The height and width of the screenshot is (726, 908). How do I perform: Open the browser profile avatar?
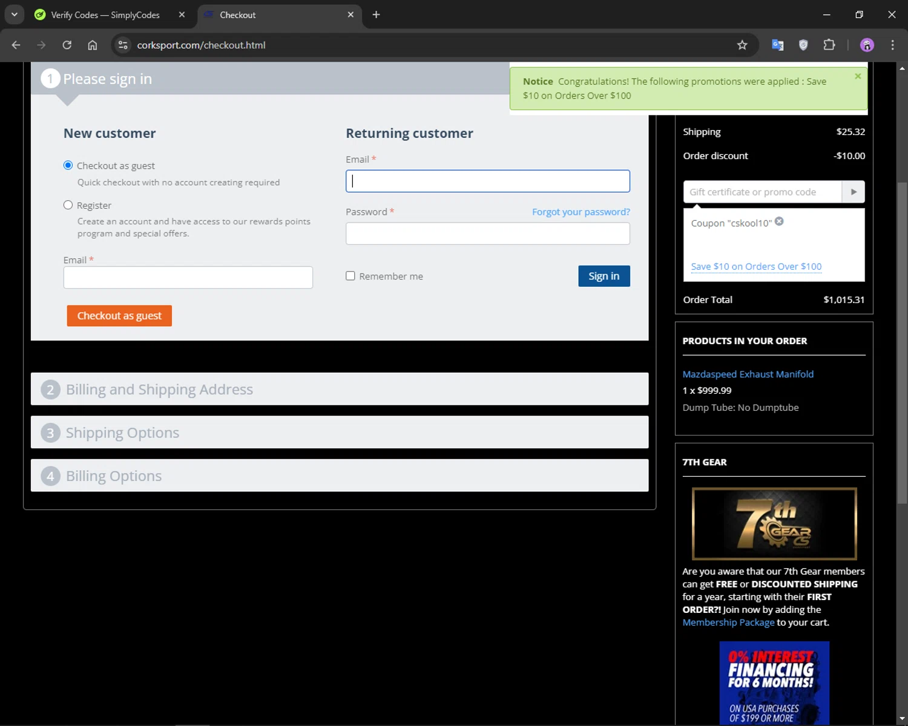(x=867, y=45)
